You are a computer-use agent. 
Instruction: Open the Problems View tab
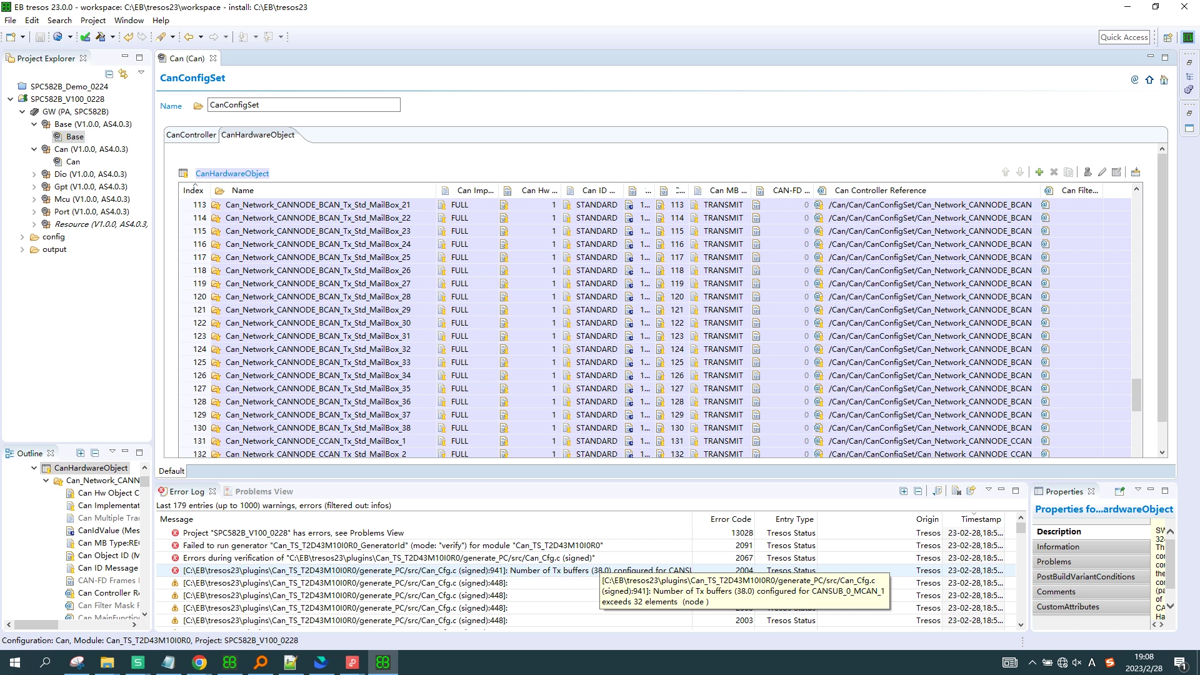click(264, 491)
